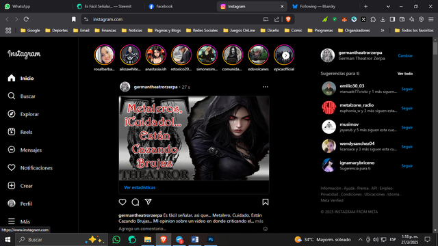Open Mensajes in the sidebar
The height and width of the screenshot is (246, 438).
(x=25, y=150)
